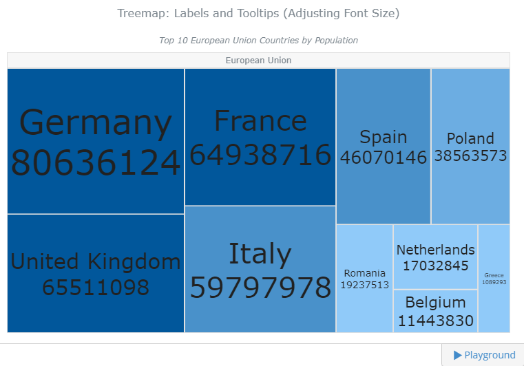The width and height of the screenshot is (524, 366).
Task: Select the Netherlands tile
Action: pos(435,257)
